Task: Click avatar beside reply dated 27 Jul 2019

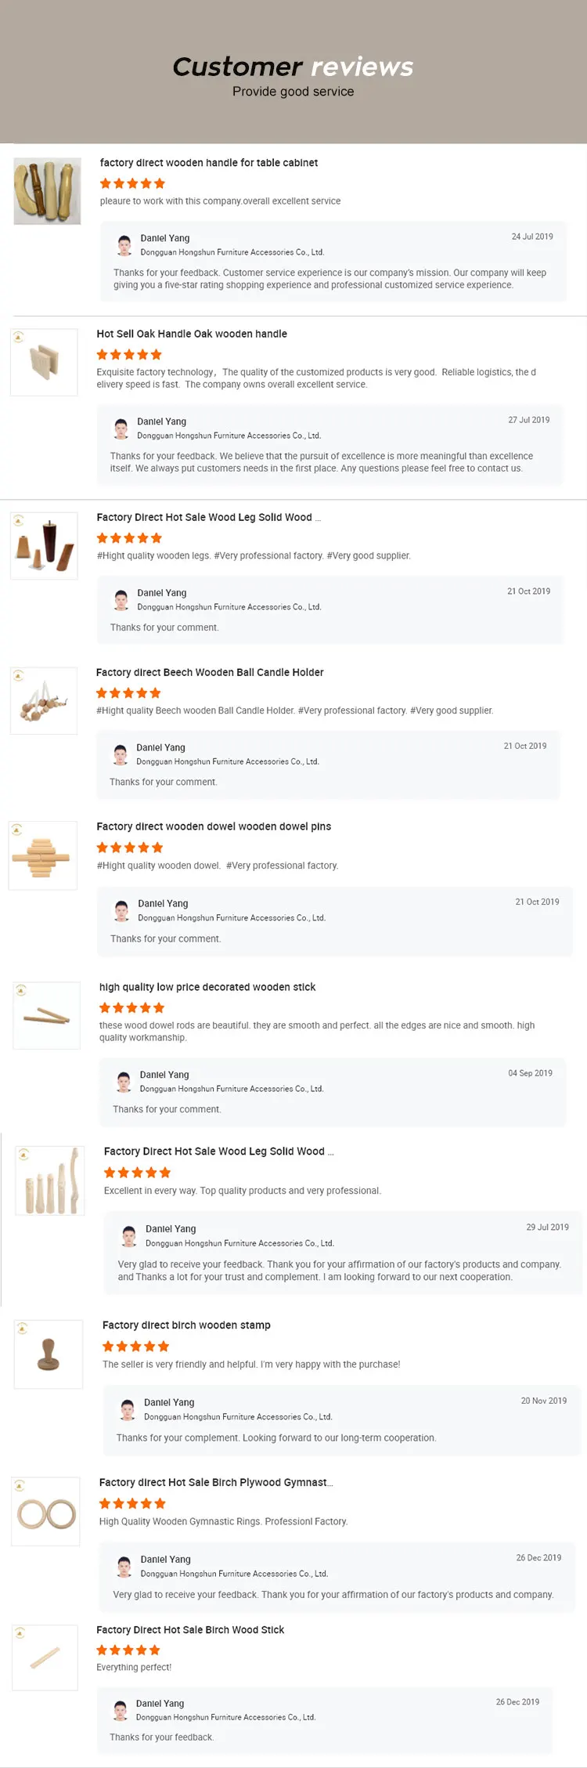Action: click(121, 428)
